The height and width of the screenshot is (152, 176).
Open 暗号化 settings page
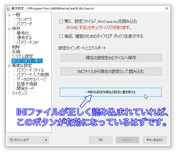[23, 33]
